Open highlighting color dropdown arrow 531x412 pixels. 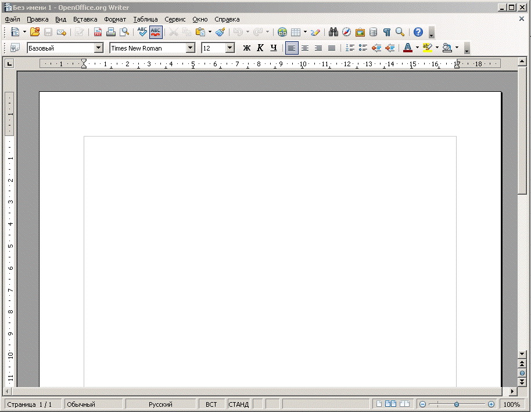point(437,48)
